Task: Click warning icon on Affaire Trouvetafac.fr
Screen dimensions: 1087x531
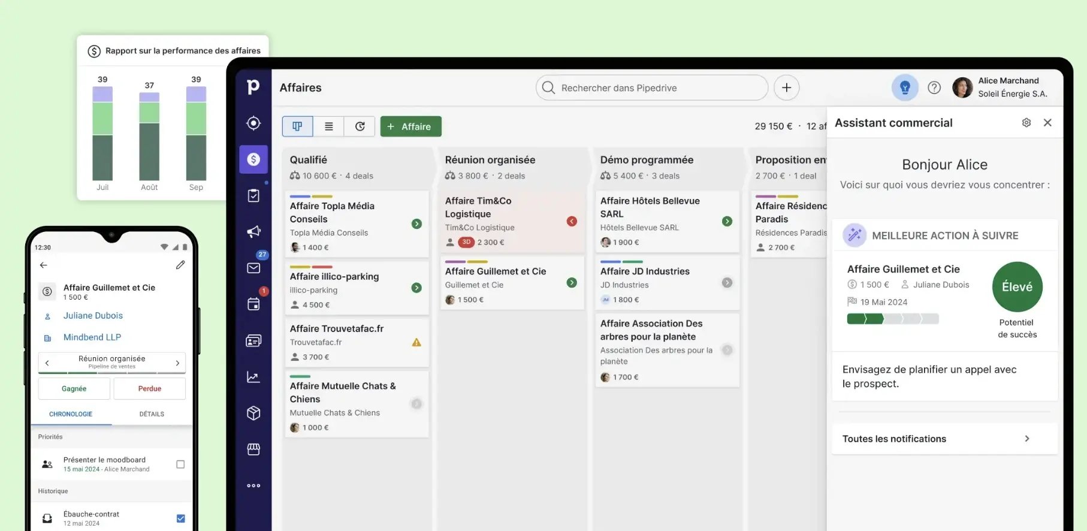Action: point(416,342)
